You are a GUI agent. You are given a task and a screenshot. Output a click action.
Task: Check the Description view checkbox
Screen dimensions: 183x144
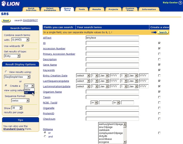click(x=159, y=59)
